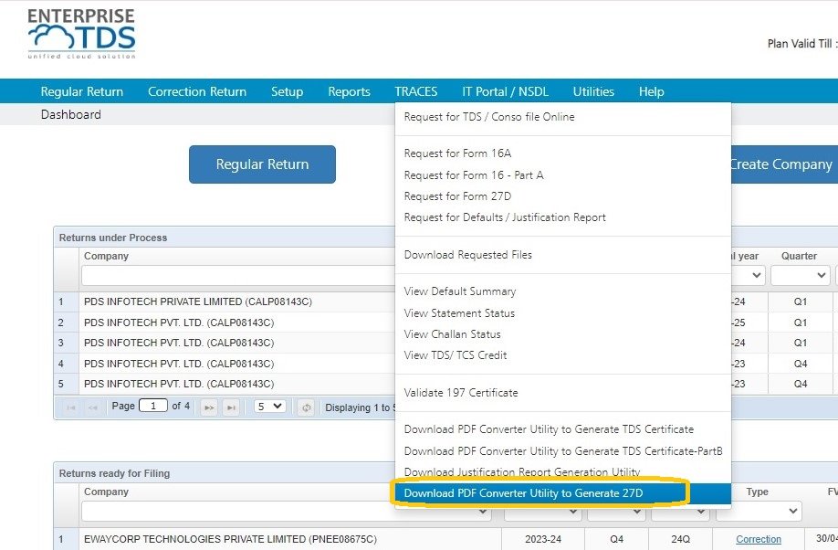
Task: Click the blue Regular Return button
Action: [262, 164]
